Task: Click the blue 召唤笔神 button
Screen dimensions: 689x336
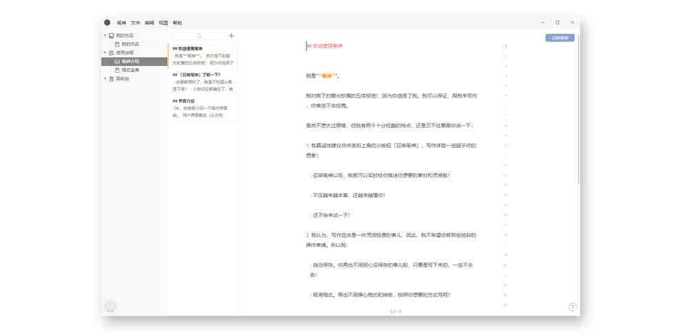Action: (559, 38)
